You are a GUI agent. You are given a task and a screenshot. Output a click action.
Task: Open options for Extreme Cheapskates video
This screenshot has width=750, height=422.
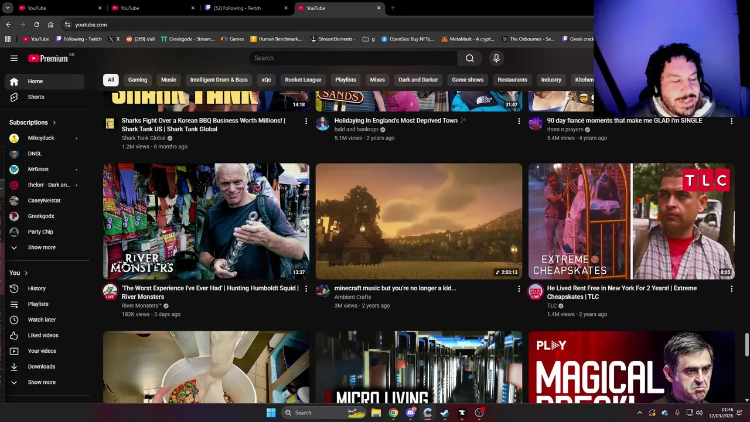tap(731, 288)
